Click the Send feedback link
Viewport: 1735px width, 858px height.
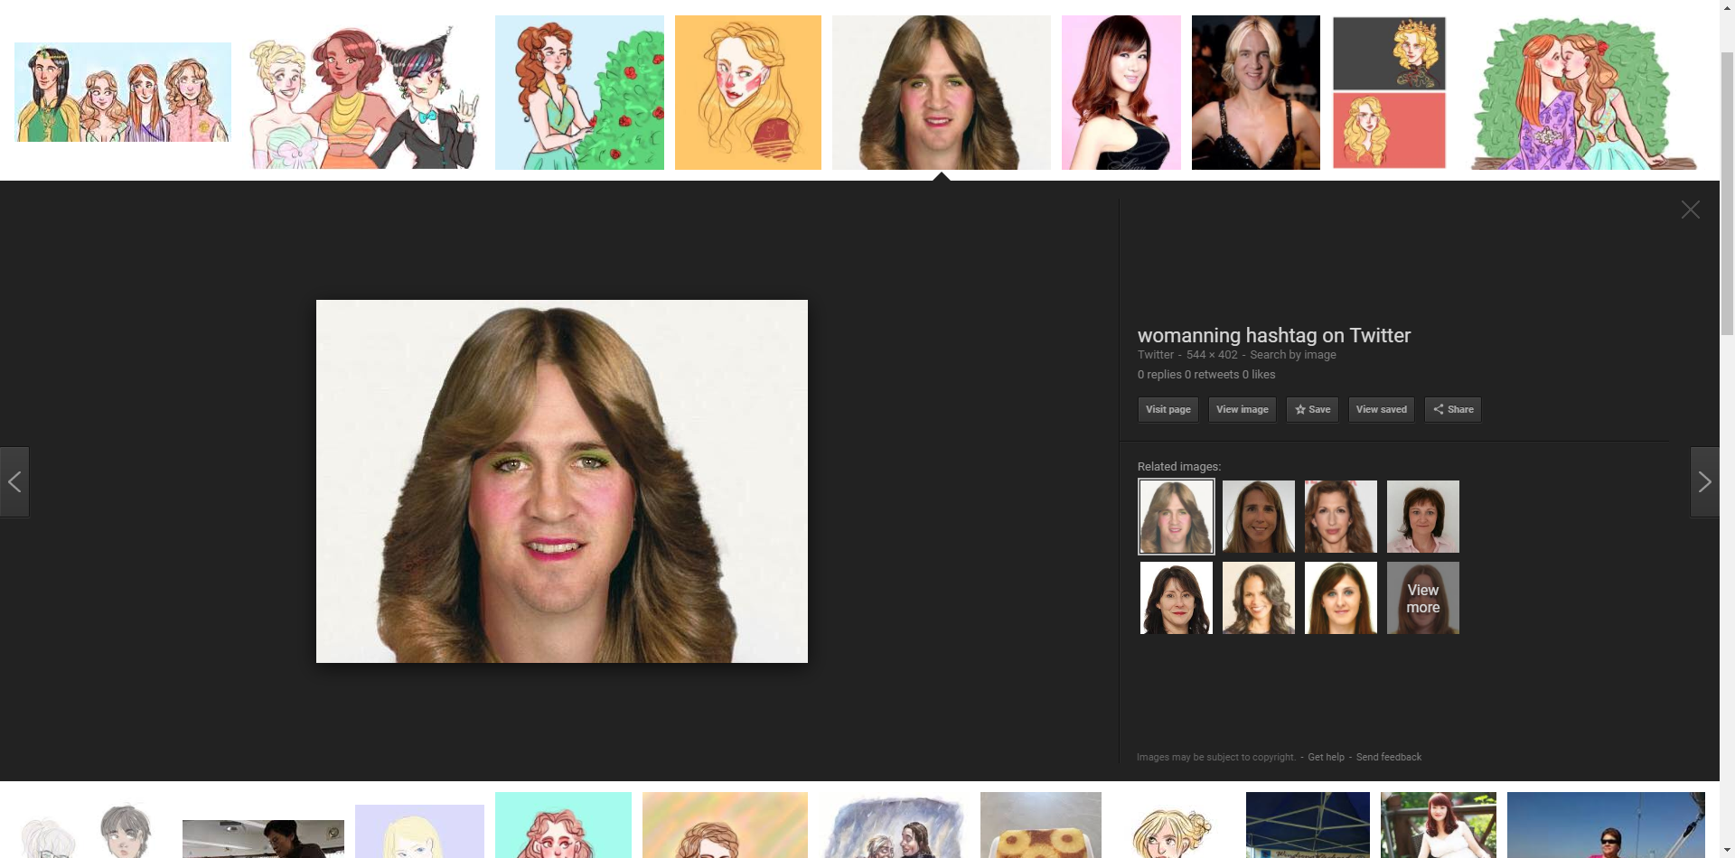click(x=1388, y=757)
